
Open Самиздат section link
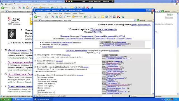click(x=99, y=36)
